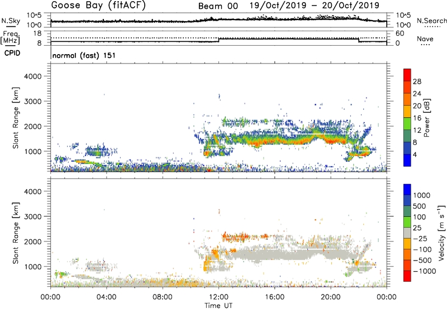The image size is (447, 309).
Task: Click the '3000' range tick on the power panel
Action: pos(33,102)
